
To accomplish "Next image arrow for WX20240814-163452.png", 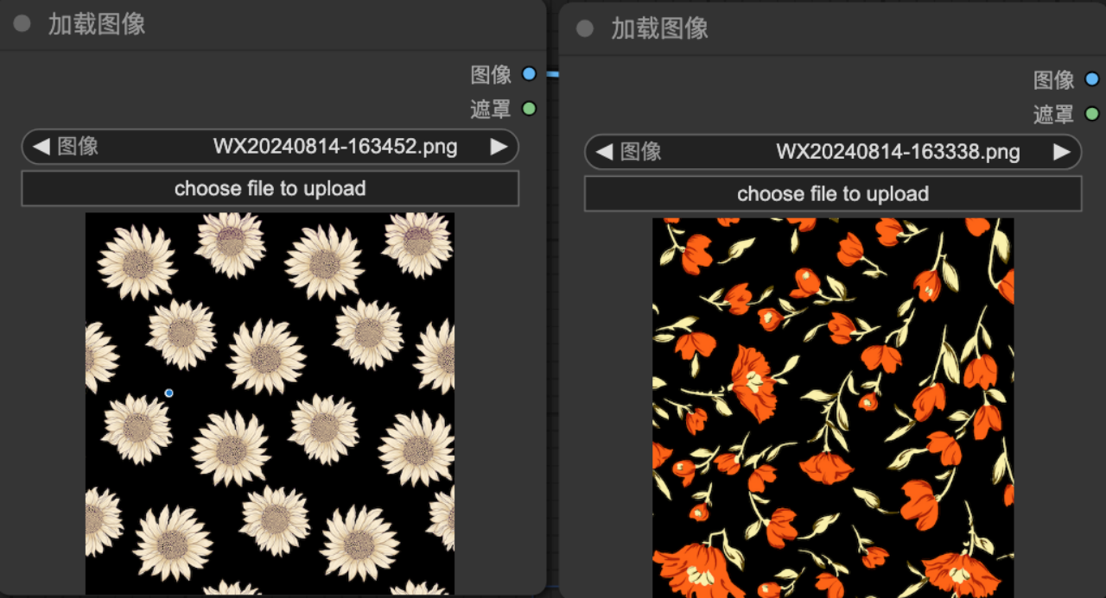I will click(499, 147).
